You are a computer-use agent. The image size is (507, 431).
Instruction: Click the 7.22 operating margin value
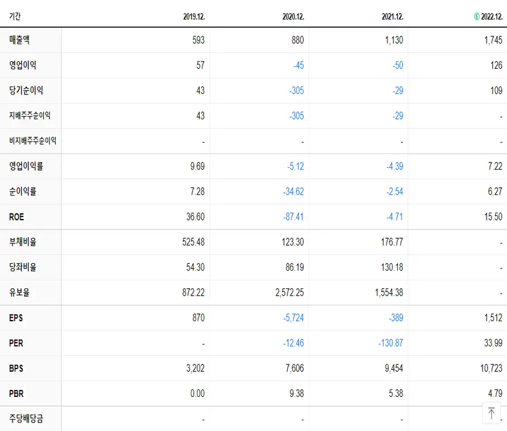tap(496, 166)
